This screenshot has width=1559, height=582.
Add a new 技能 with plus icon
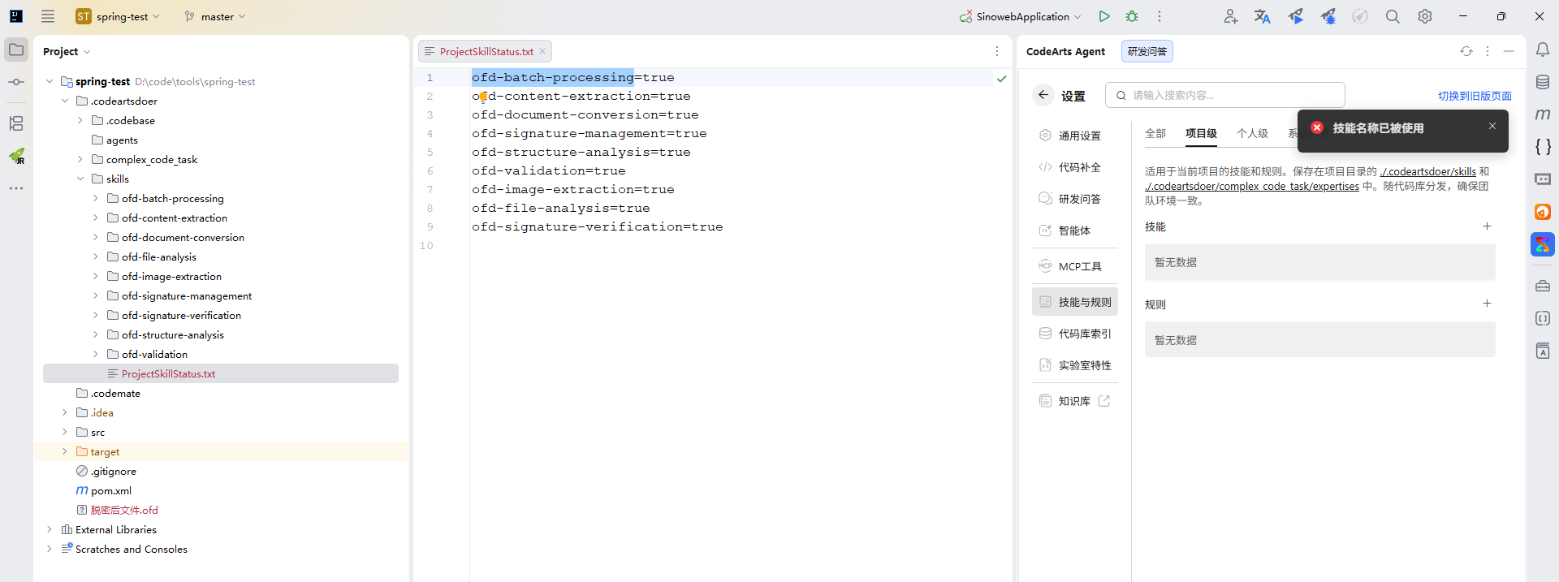[1487, 226]
